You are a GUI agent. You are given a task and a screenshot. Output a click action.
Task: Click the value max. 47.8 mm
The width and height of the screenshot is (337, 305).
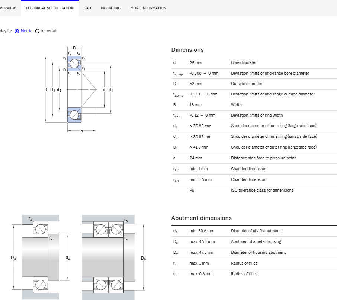click(202, 252)
